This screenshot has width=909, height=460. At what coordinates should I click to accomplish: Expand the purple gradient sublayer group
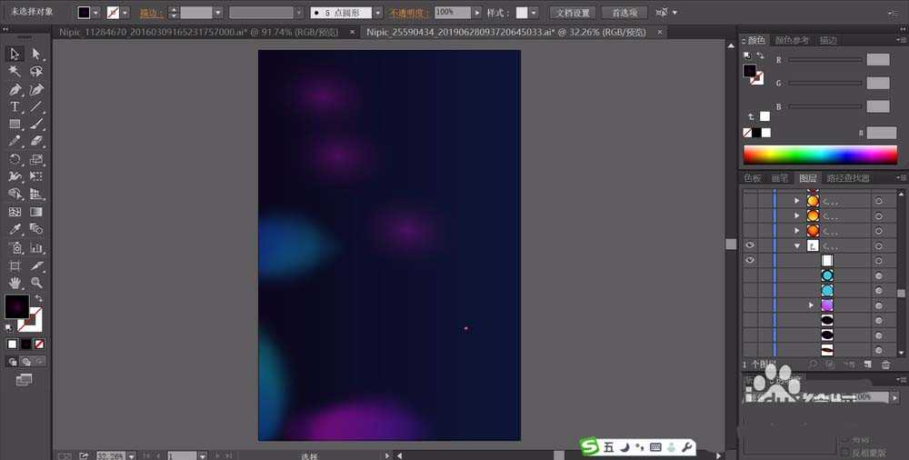pyautogui.click(x=811, y=305)
